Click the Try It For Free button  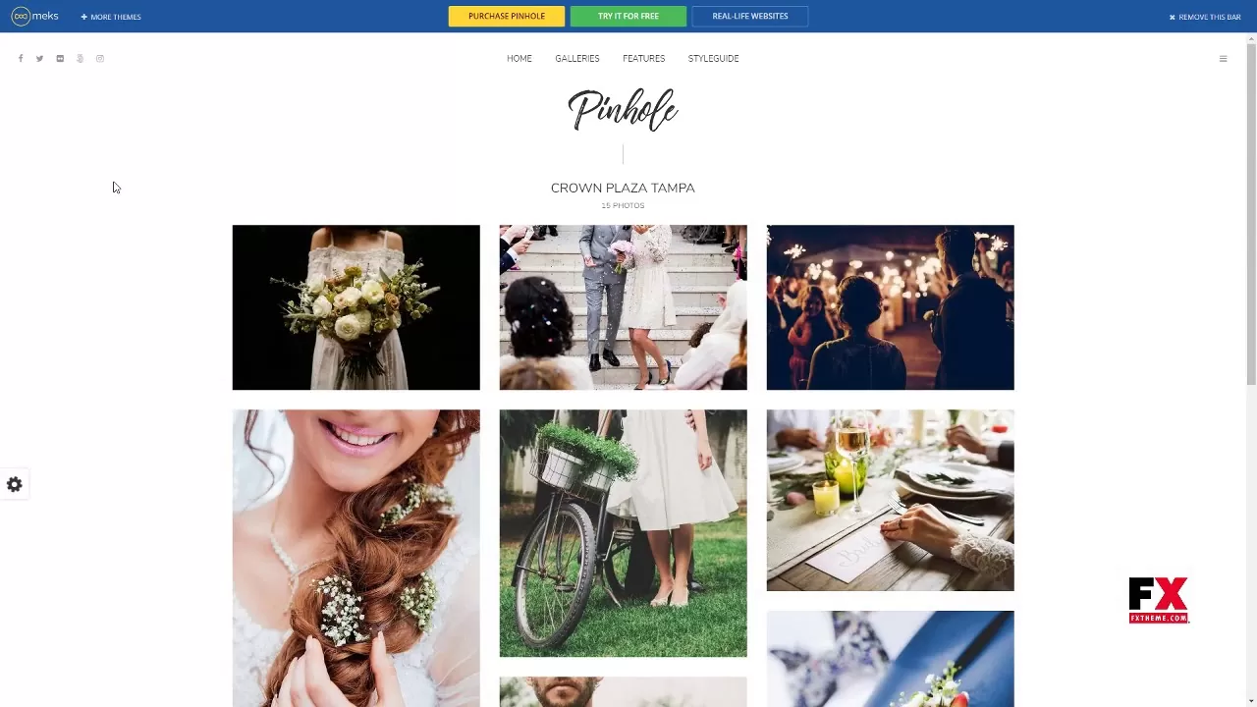pos(628,16)
